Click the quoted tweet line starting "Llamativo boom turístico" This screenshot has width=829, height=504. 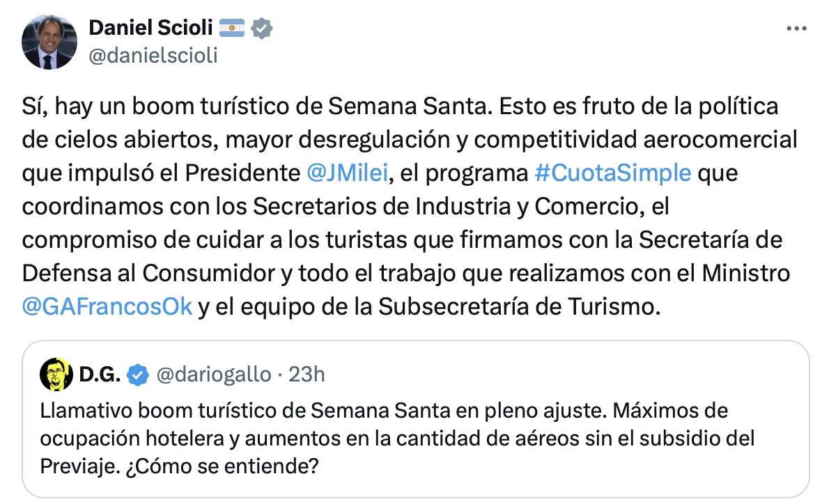point(209,411)
